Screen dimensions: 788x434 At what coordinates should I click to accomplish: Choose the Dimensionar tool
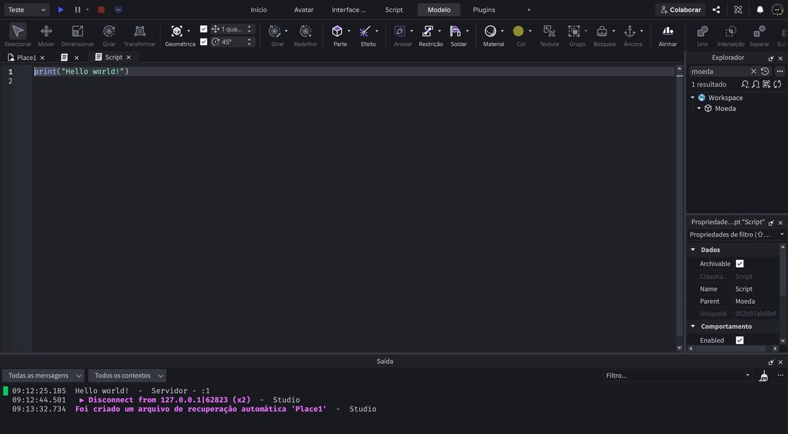click(77, 35)
